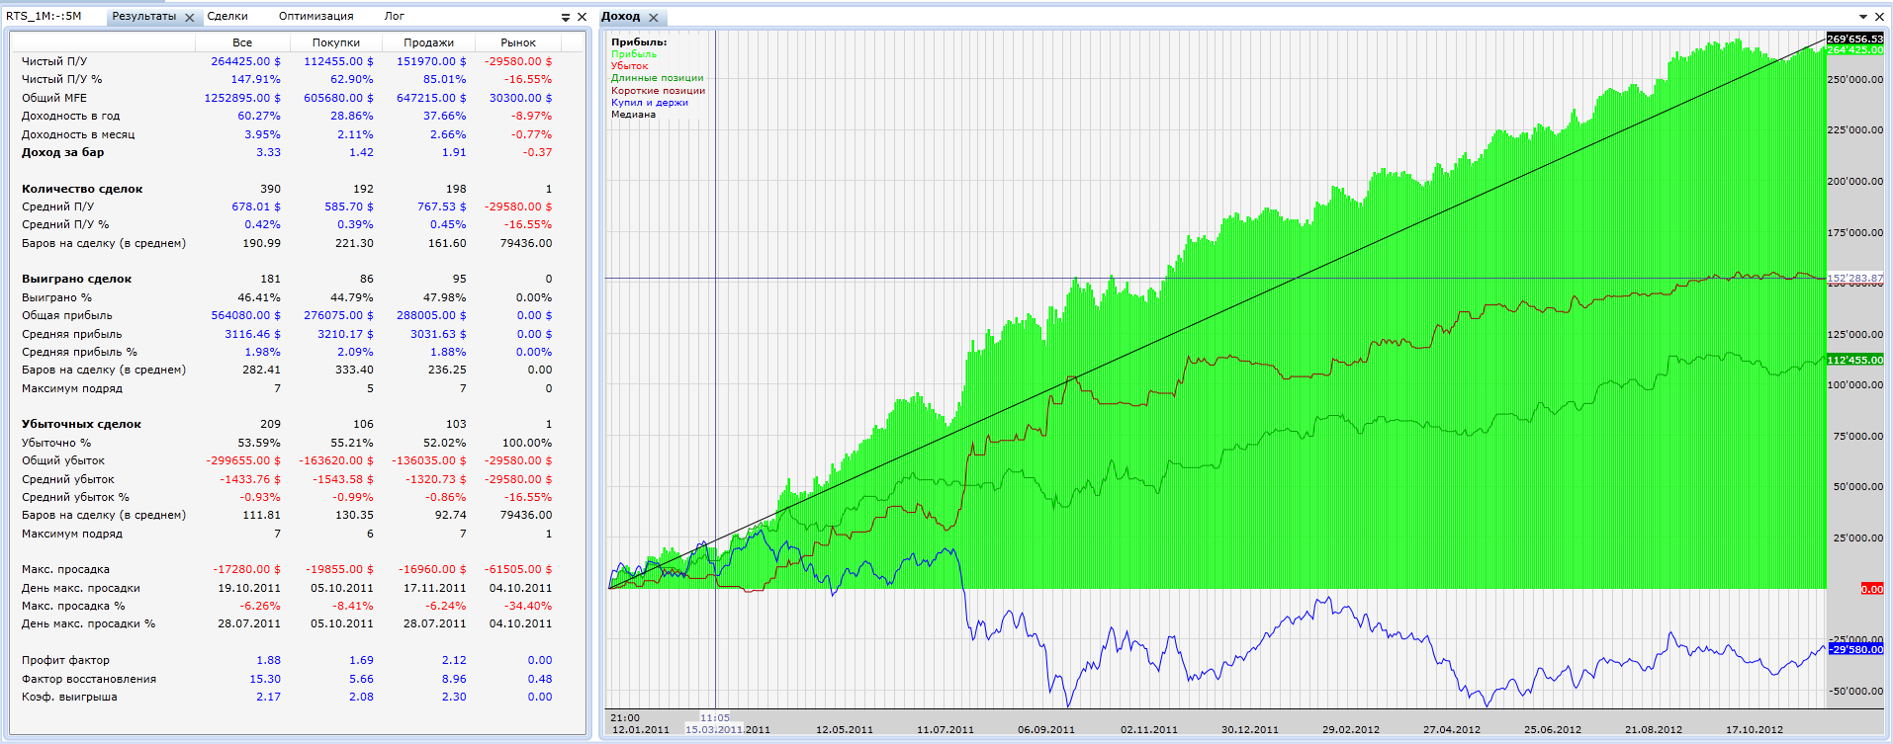This screenshot has height=744, width=1893.
Task: Select the 19.10.2011 drawdown date cell
Action: point(249,588)
